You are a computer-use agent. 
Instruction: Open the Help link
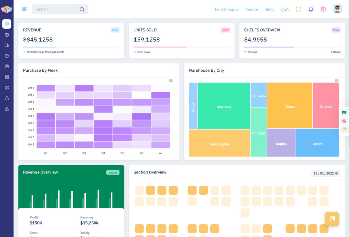tap(269, 9)
